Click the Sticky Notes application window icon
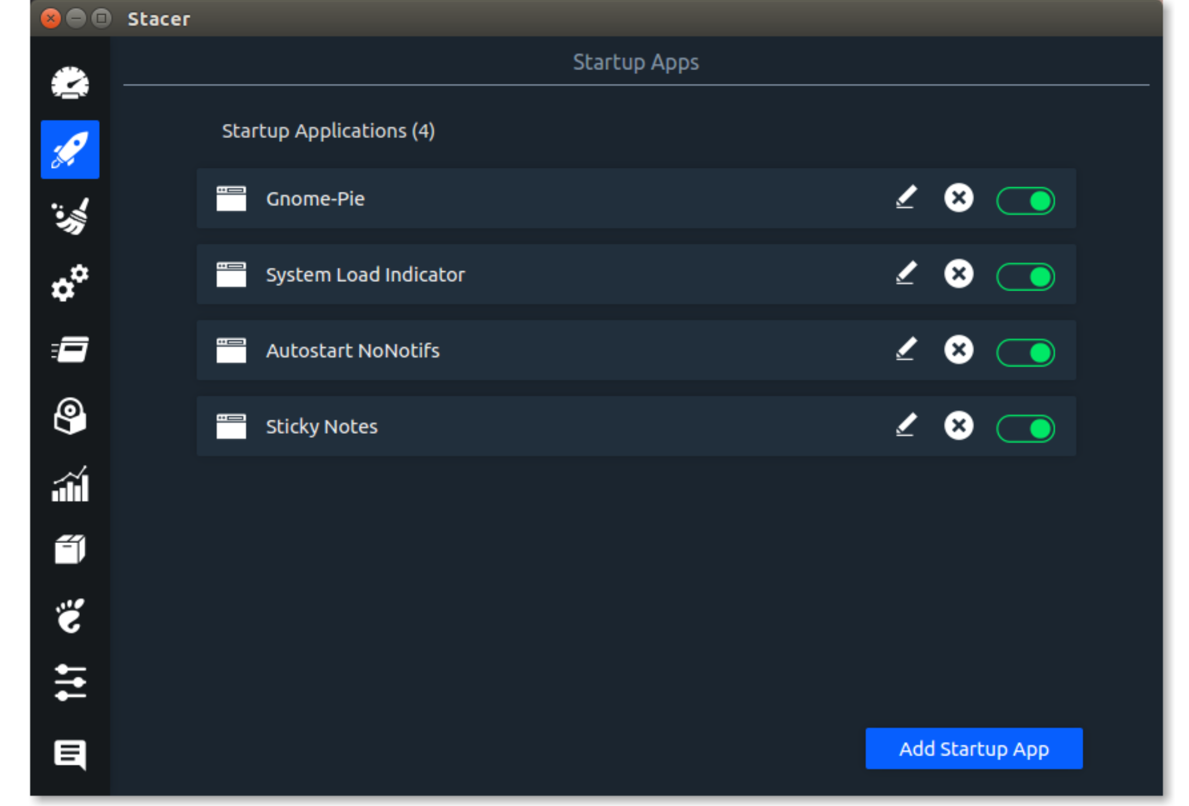 coord(231,426)
